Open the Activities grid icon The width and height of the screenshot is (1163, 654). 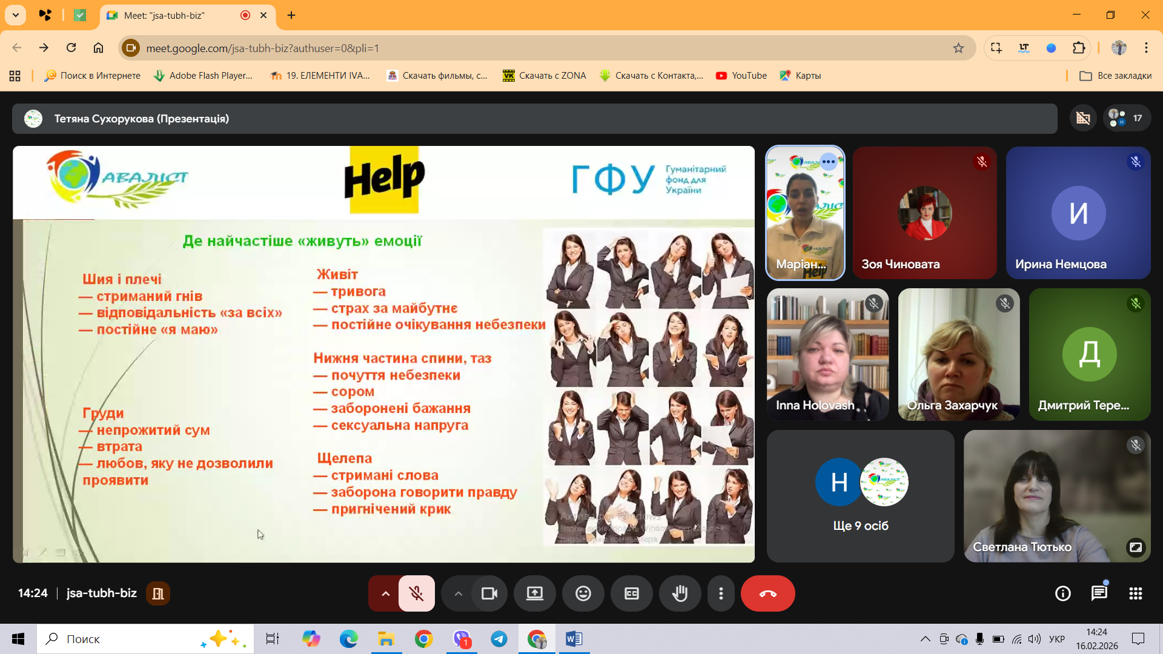tap(1135, 593)
